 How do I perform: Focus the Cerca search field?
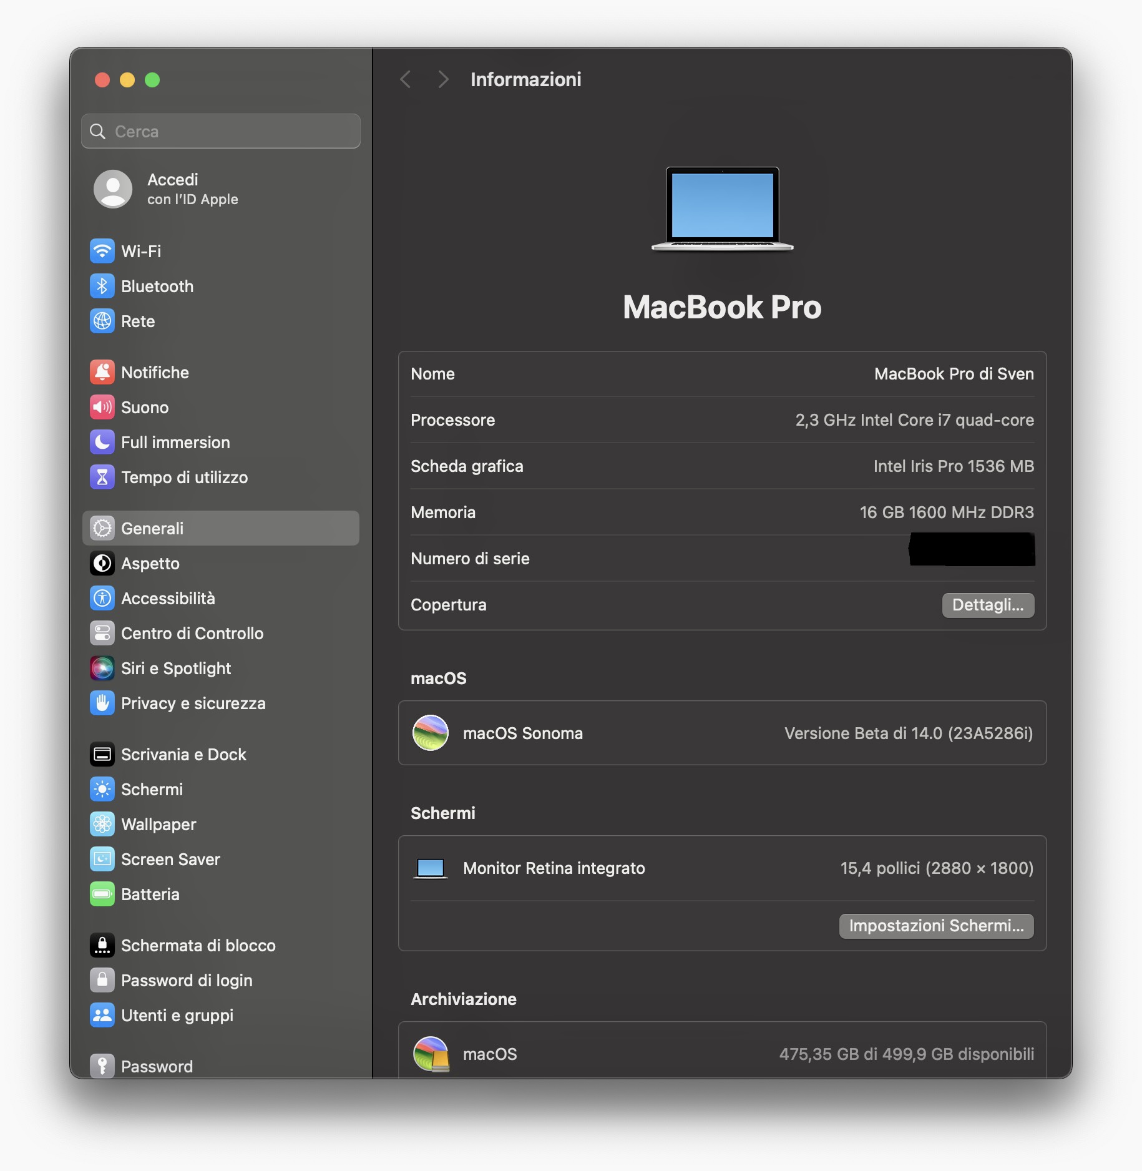tap(221, 131)
